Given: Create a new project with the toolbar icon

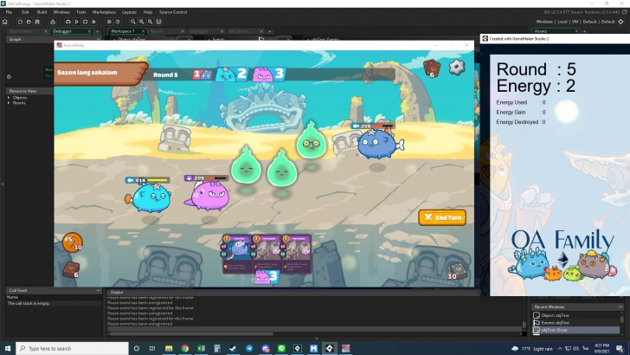Looking at the screenshot, I should click(20, 22).
